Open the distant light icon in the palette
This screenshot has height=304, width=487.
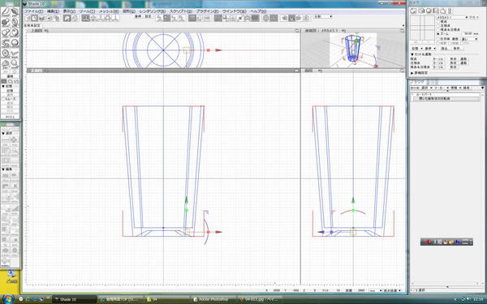[420, 11]
